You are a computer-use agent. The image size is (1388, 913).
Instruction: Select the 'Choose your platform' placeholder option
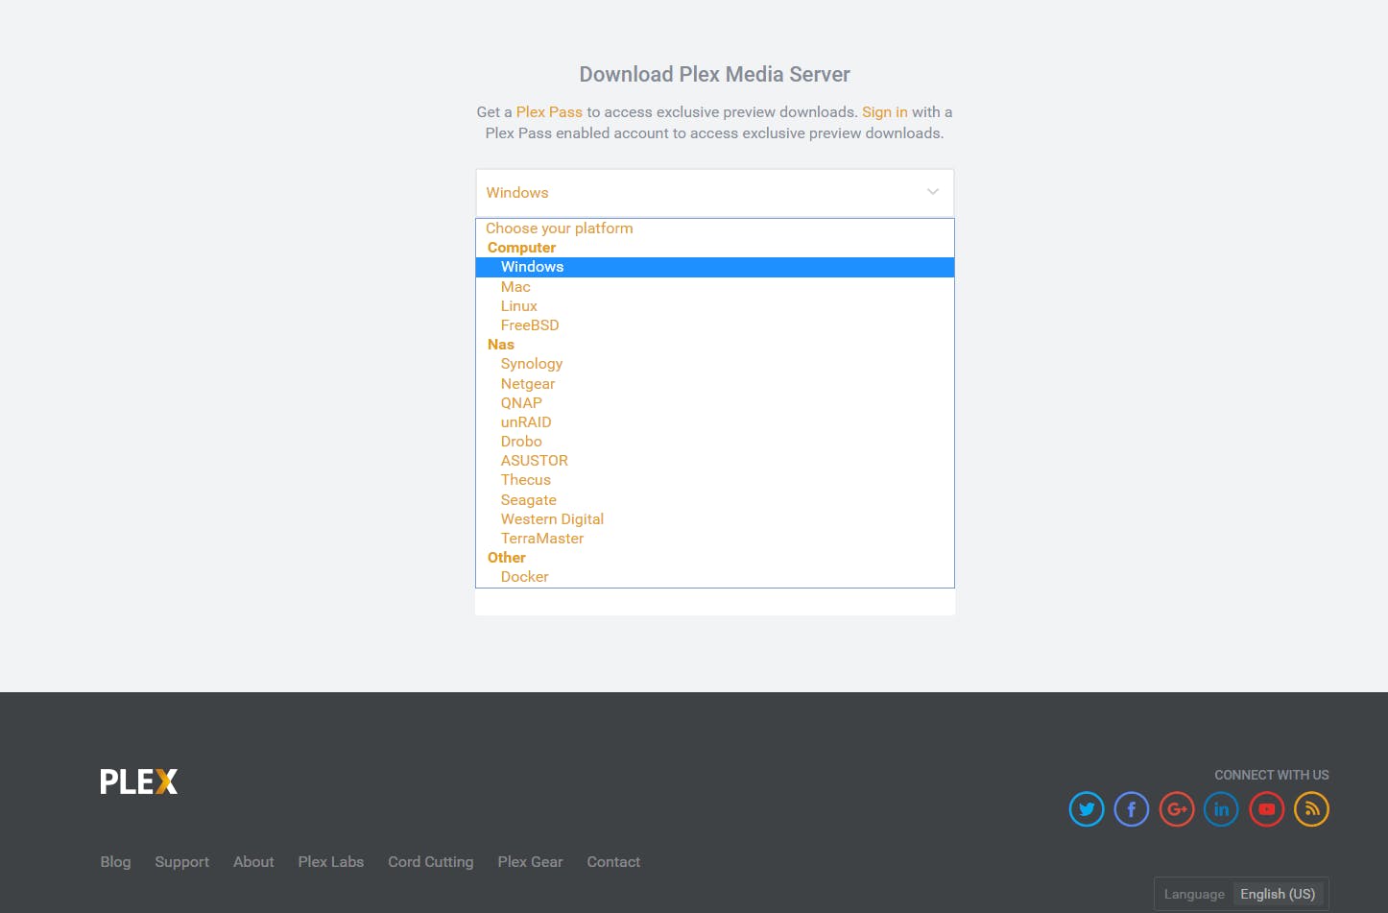pyautogui.click(x=715, y=228)
